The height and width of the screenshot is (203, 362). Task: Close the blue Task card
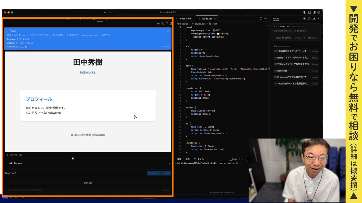pyautogui.click(x=168, y=31)
